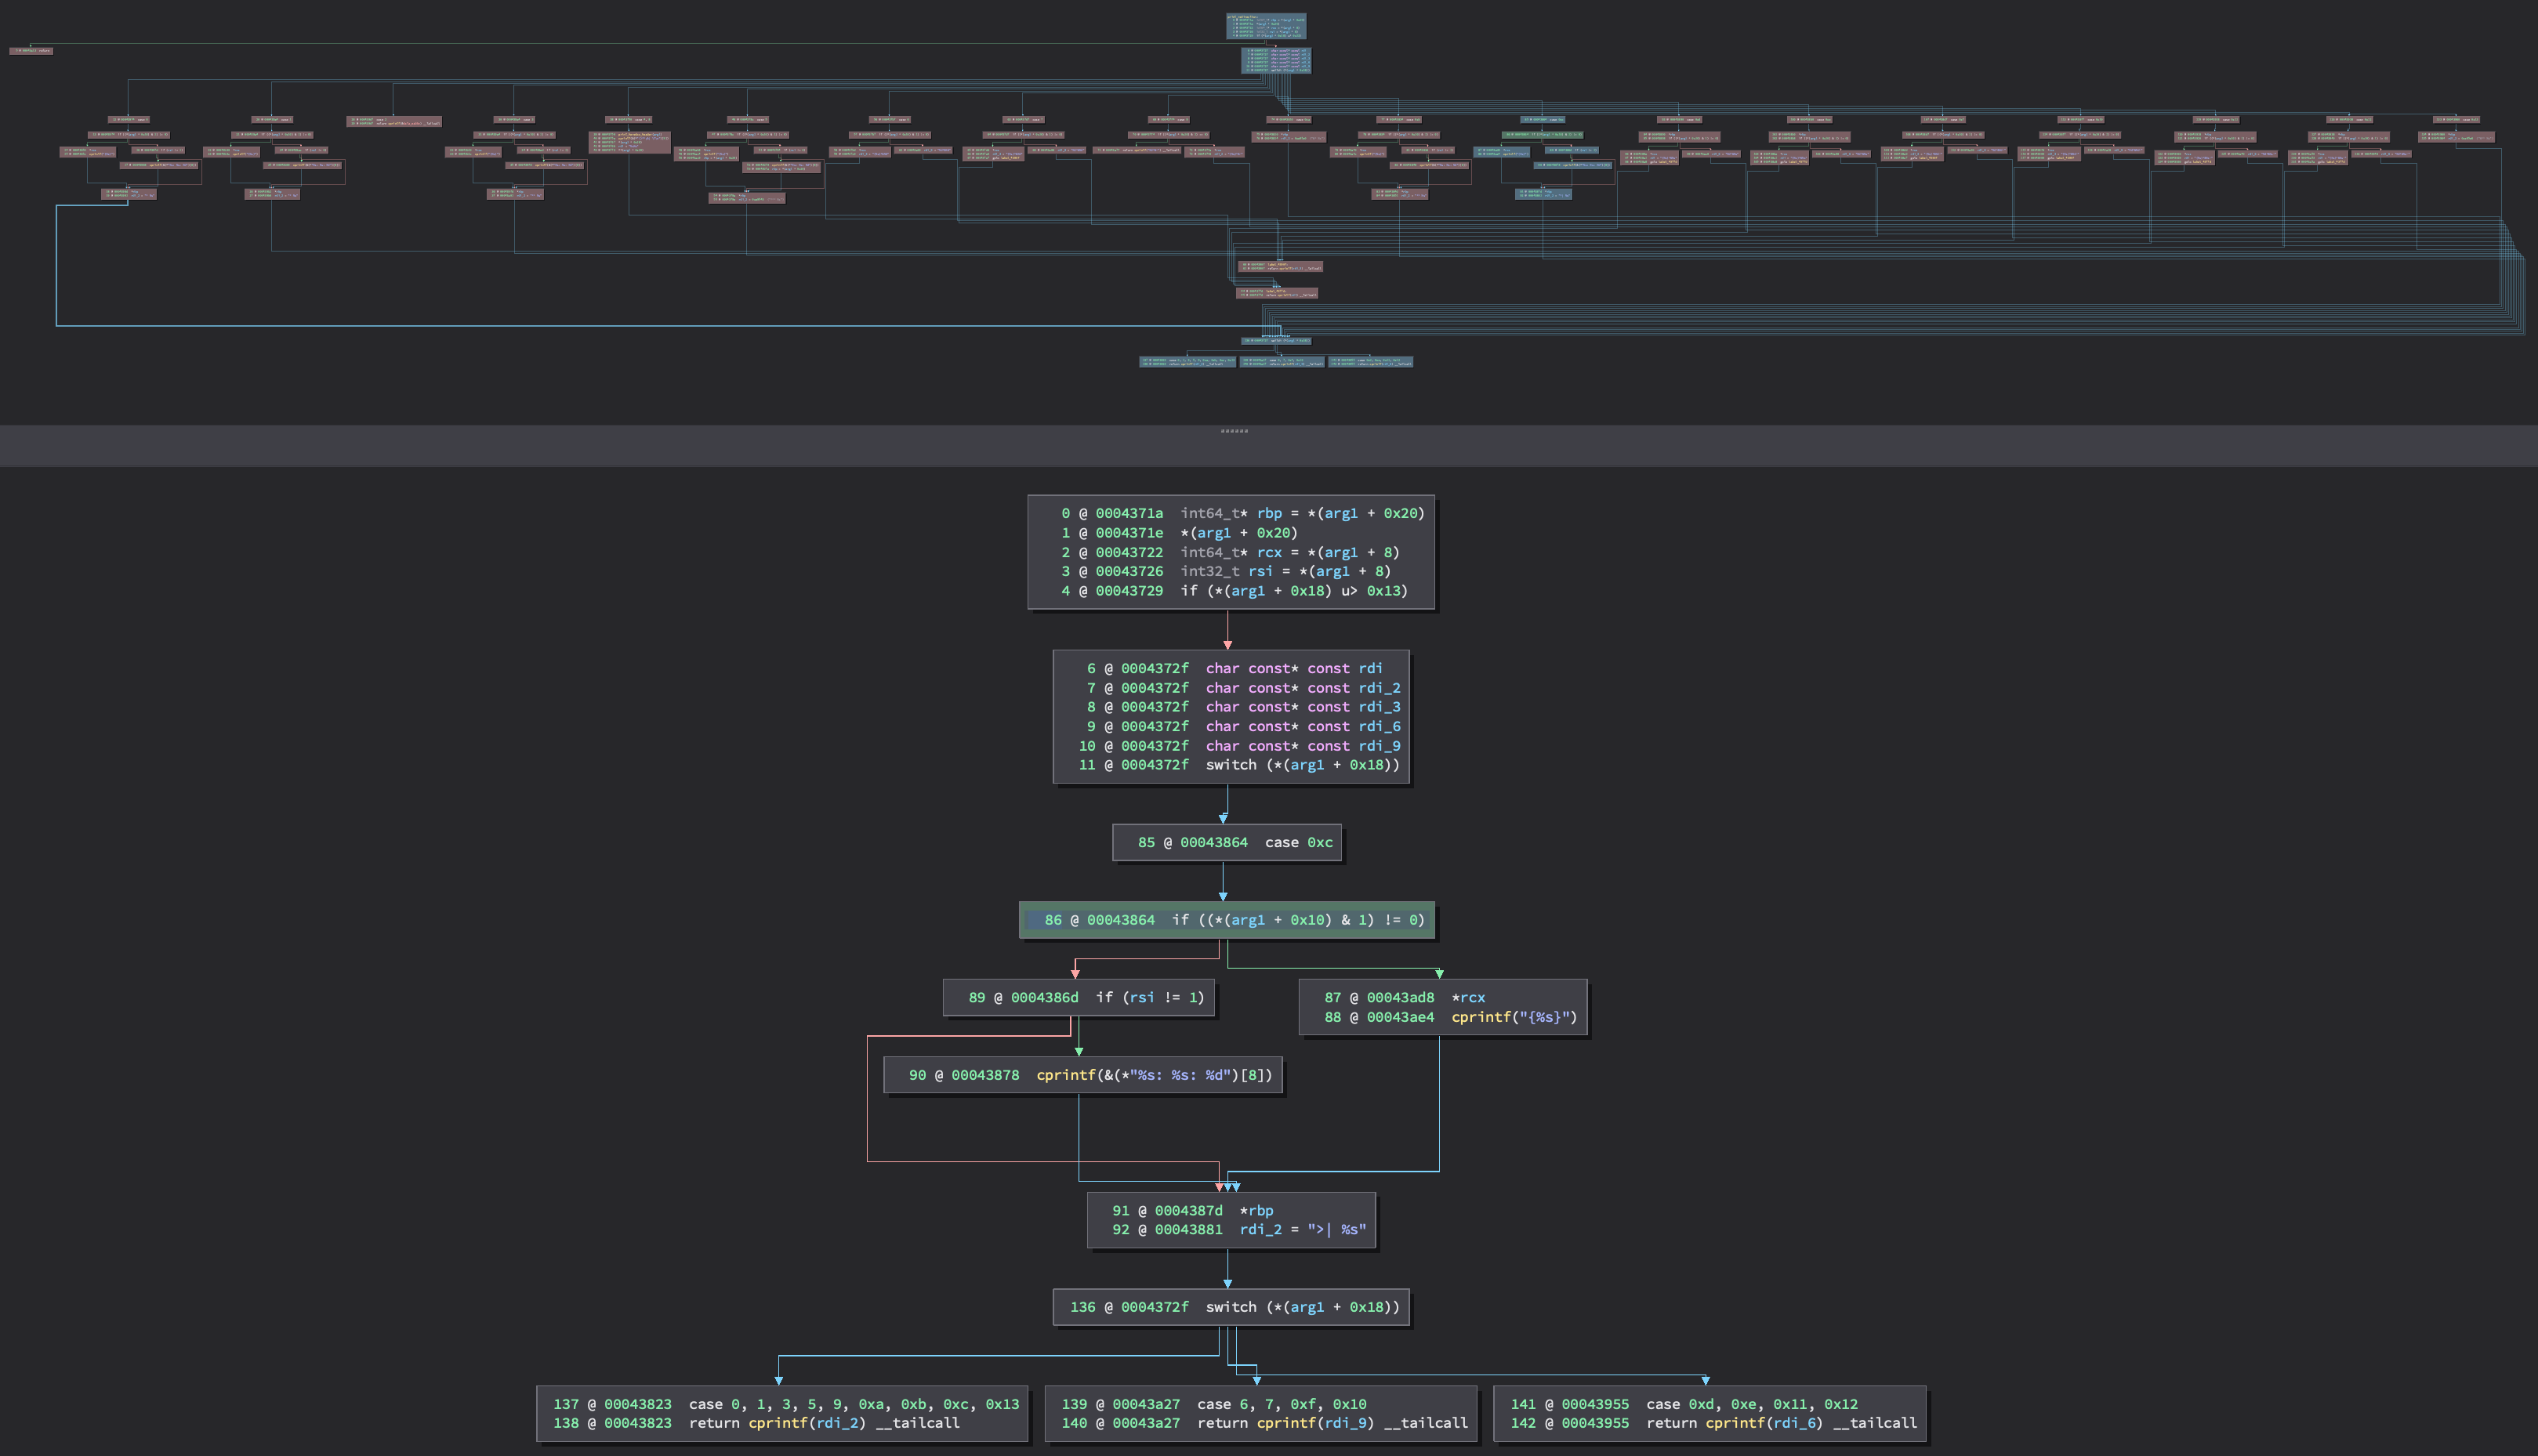Select line 88 'cprintf("{%s}")'
Viewport: 2538px width, 1456px height.
tap(1451, 1017)
